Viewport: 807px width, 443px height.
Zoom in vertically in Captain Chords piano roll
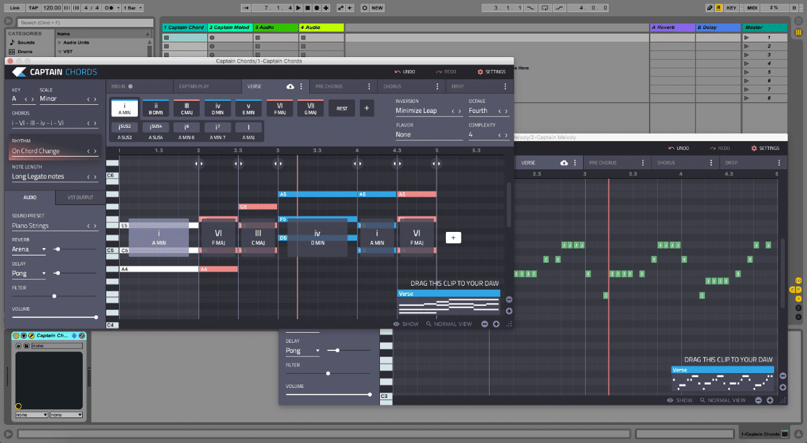point(509,311)
